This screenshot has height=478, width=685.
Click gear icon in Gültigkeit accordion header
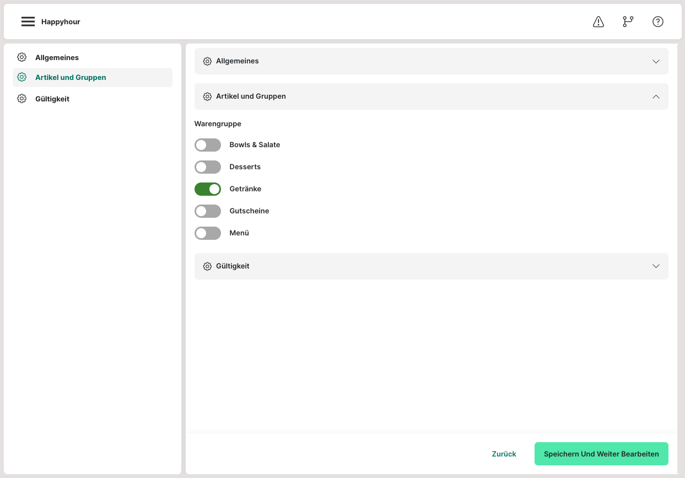click(x=207, y=266)
